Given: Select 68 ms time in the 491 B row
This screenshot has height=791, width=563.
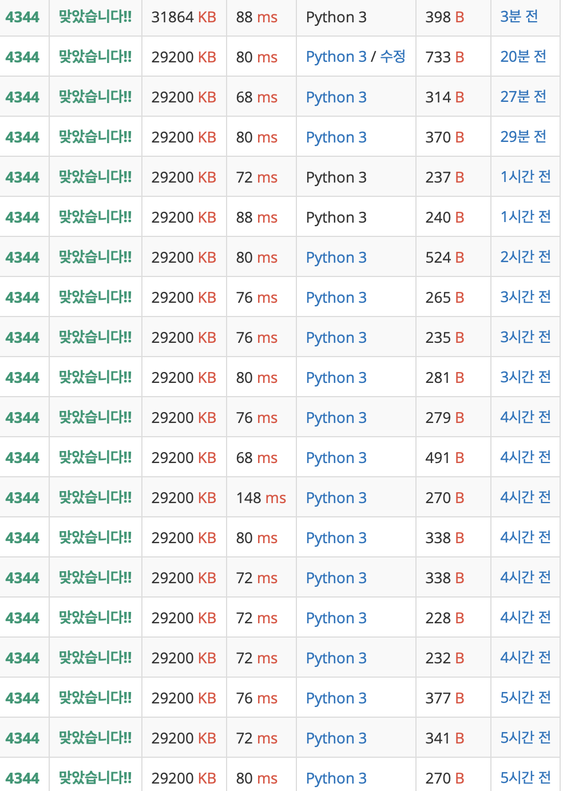Looking at the screenshot, I should click(x=257, y=458).
